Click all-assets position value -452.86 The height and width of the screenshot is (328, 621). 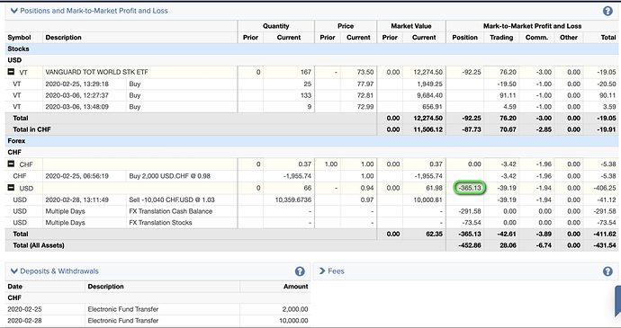(x=470, y=245)
